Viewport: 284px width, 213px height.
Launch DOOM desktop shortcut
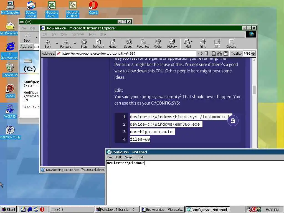pyautogui.click(x=10, y=91)
